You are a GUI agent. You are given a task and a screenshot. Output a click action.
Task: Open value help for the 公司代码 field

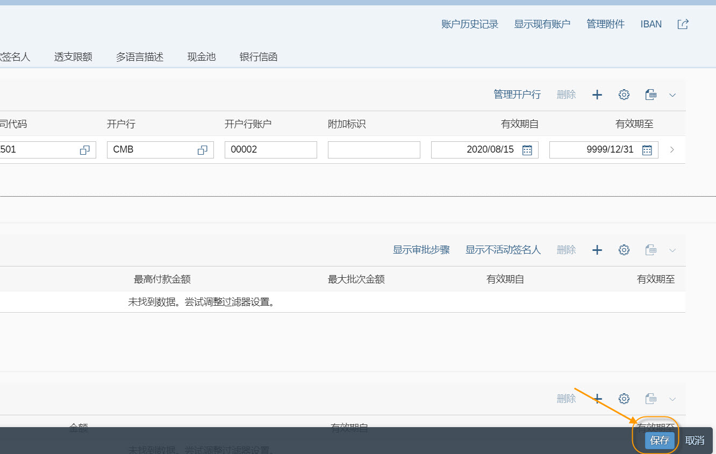(x=84, y=149)
